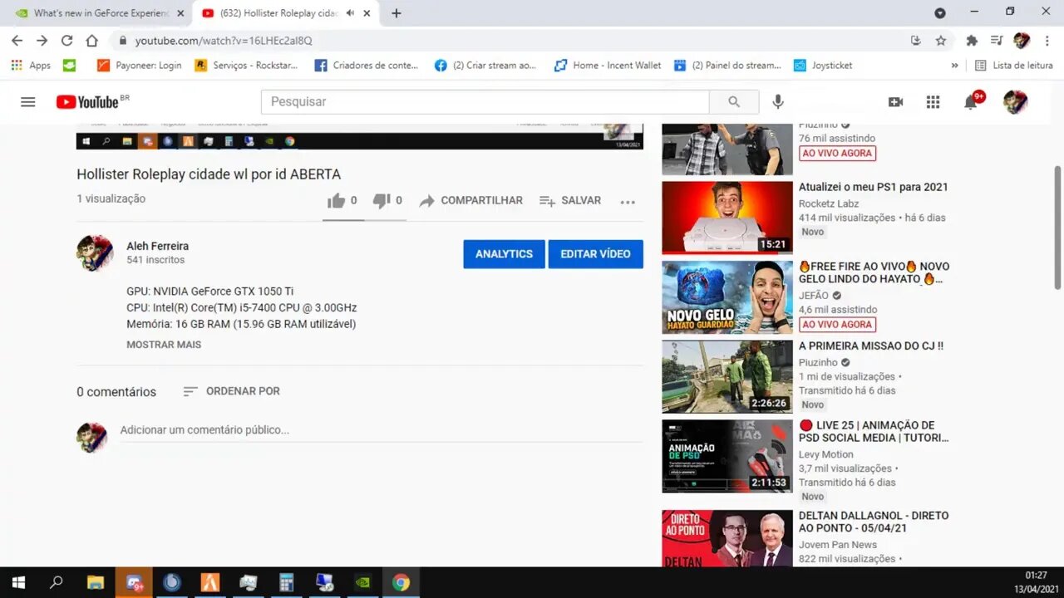Open A PRIMEIRA MISSAO DO CJ title
The width and height of the screenshot is (1064, 598).
point(871,346)
